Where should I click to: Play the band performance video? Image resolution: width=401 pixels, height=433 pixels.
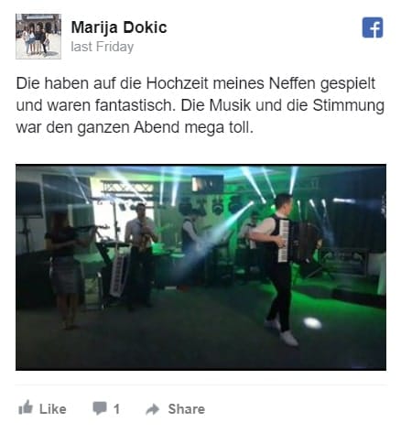tap(200, 267)
